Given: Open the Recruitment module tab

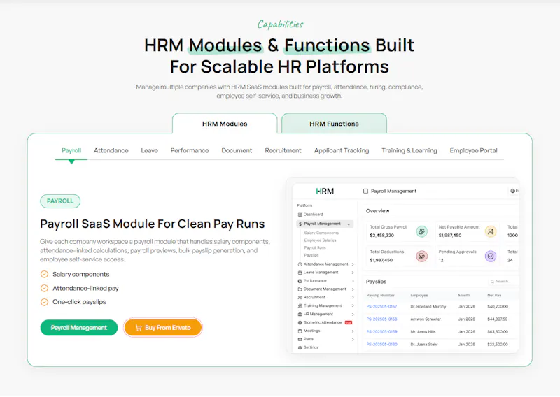Looking at the screenshot, I should [283, 150].
